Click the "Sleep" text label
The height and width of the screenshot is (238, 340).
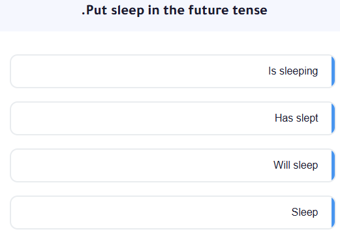(305, 212)
